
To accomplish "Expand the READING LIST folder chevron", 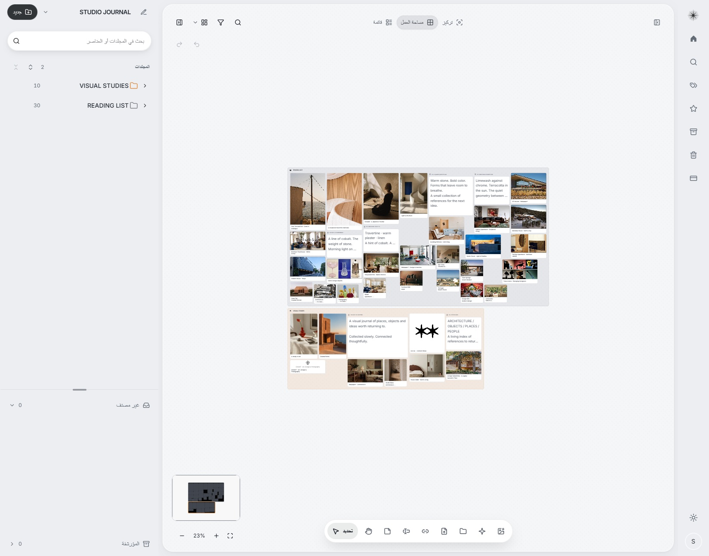I will pos(145,106).
